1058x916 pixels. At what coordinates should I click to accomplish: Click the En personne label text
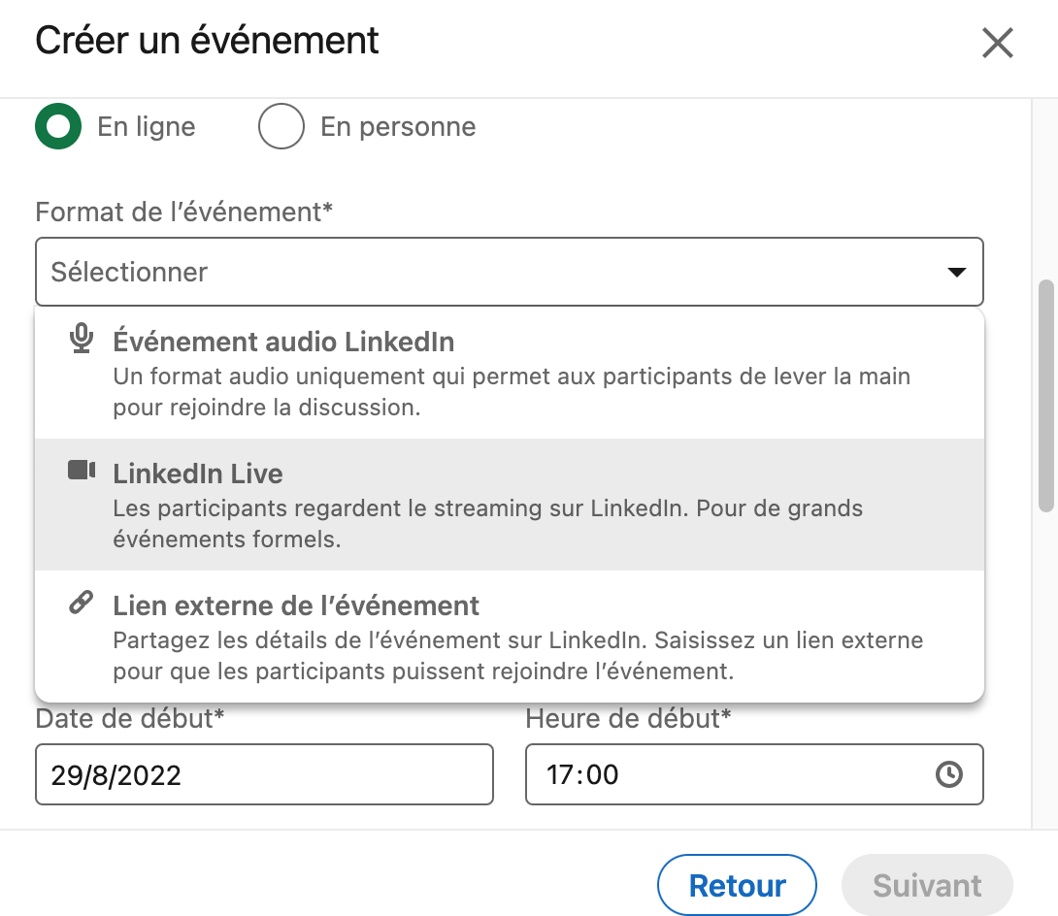coord(398,127)
